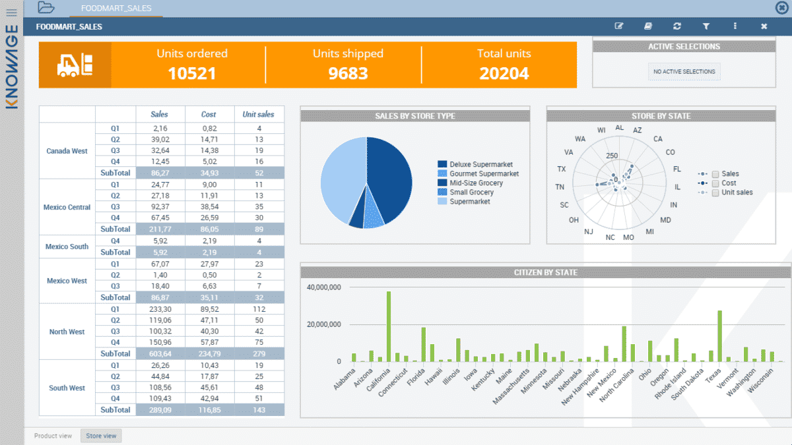
Task: Toggle the Sales series checkbox
Action: click(x=715, y=174)
